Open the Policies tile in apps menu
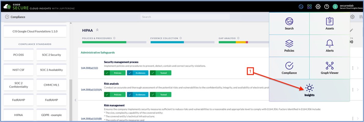 point(289,46)
